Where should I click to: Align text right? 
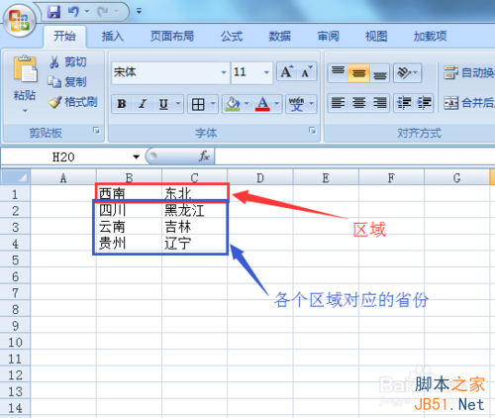pyautogui.click(x=379, y=103)
